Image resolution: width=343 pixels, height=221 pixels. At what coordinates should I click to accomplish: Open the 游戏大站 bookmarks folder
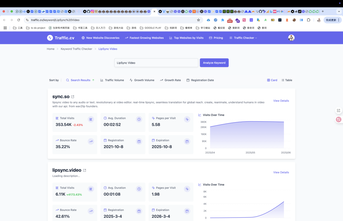(x=116, y=28)
